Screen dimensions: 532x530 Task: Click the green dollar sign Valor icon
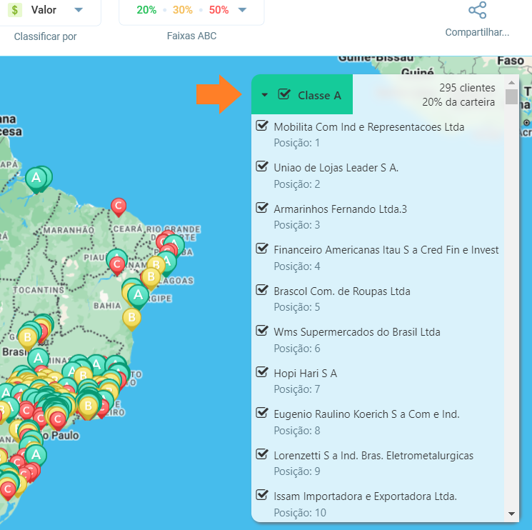(x=14, y=10)
